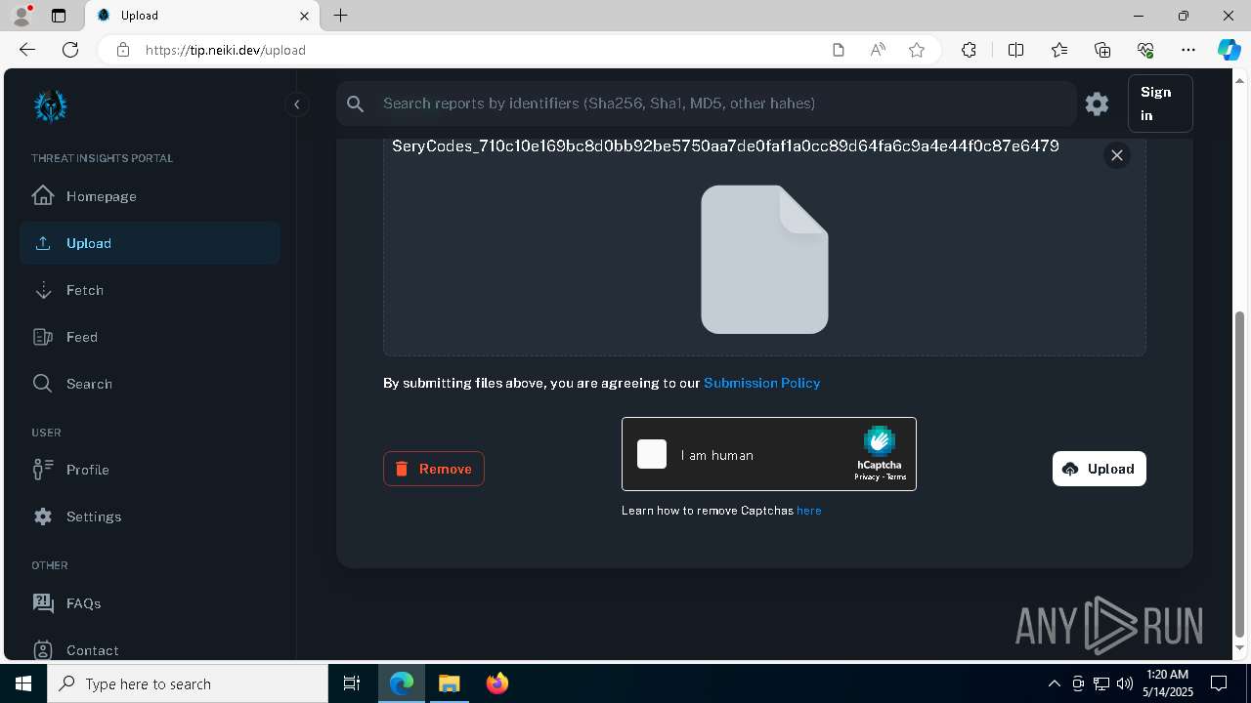Add page to favorites star
The width and height of the screenshot is (1251, 703).
[x=917, y=50]
